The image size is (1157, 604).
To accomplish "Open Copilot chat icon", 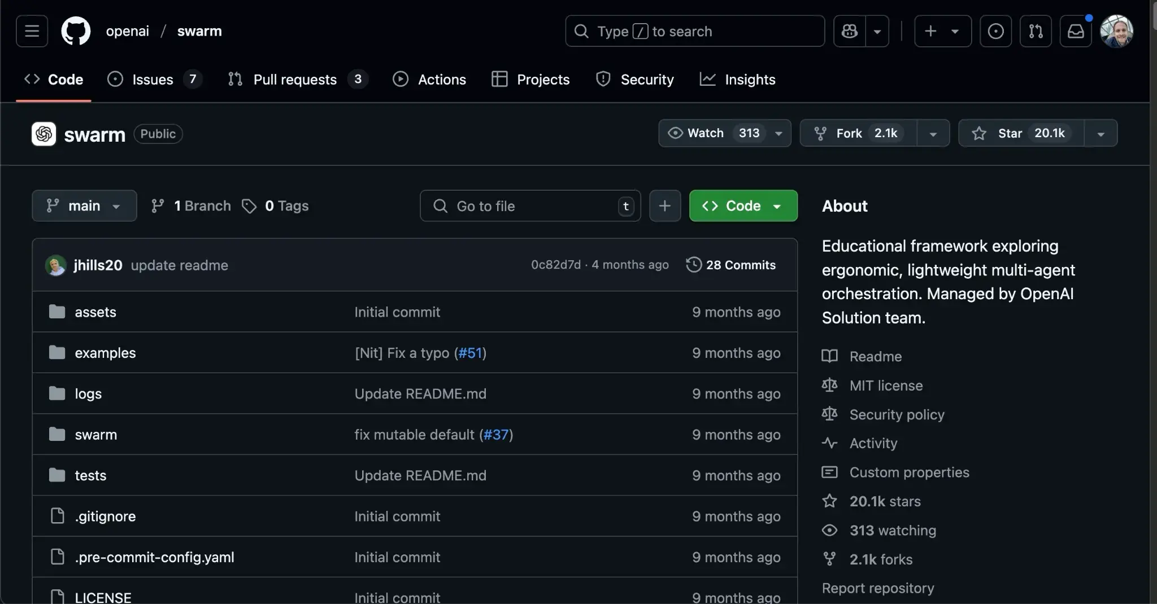I will 850,31.
